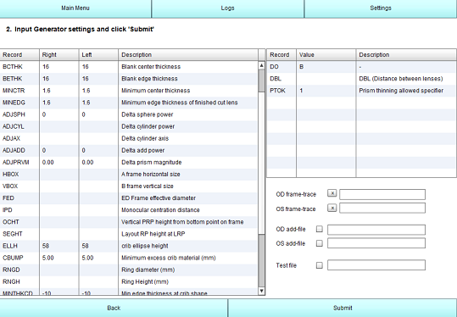Go Back to previous step
Viewport: 457px width, 317px height.
coord(114,308)
